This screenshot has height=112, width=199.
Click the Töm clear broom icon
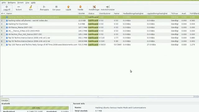coord(30,7)
